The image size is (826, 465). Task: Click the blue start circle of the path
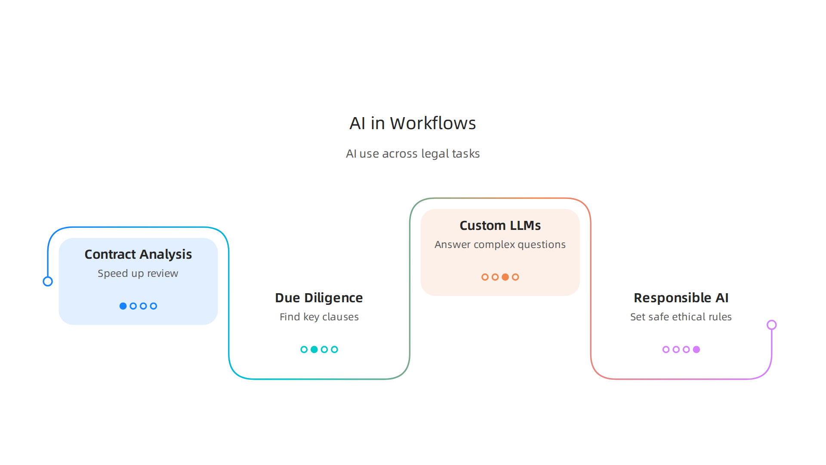coord(48,282)
